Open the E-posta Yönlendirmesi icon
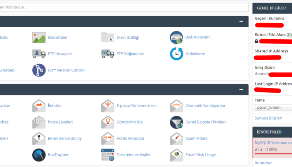The height and width of the screenshot is (167, 292). (107, 106)
